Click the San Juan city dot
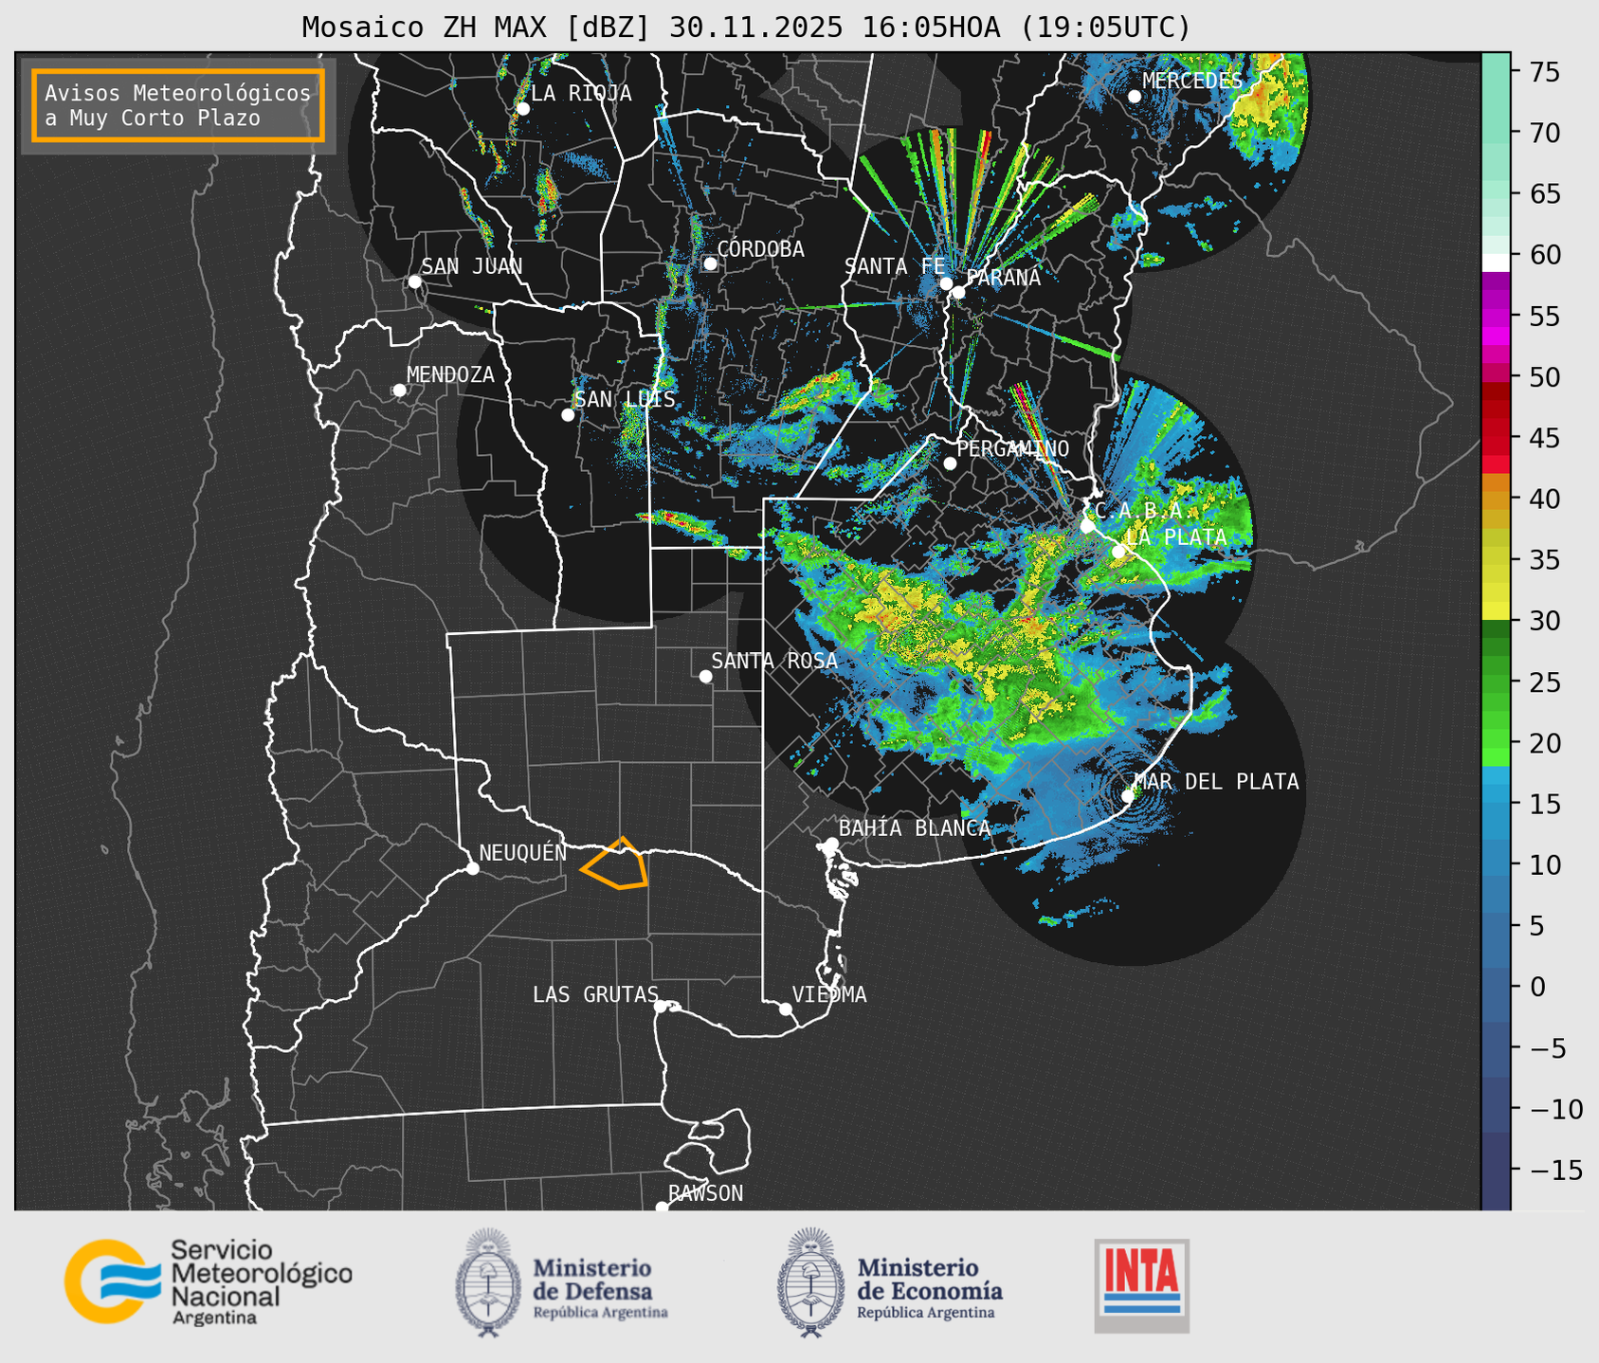Viewport: 1599px width, 1363px height. coord(414,282)
